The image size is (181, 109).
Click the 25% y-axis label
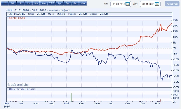click(175, 20)
